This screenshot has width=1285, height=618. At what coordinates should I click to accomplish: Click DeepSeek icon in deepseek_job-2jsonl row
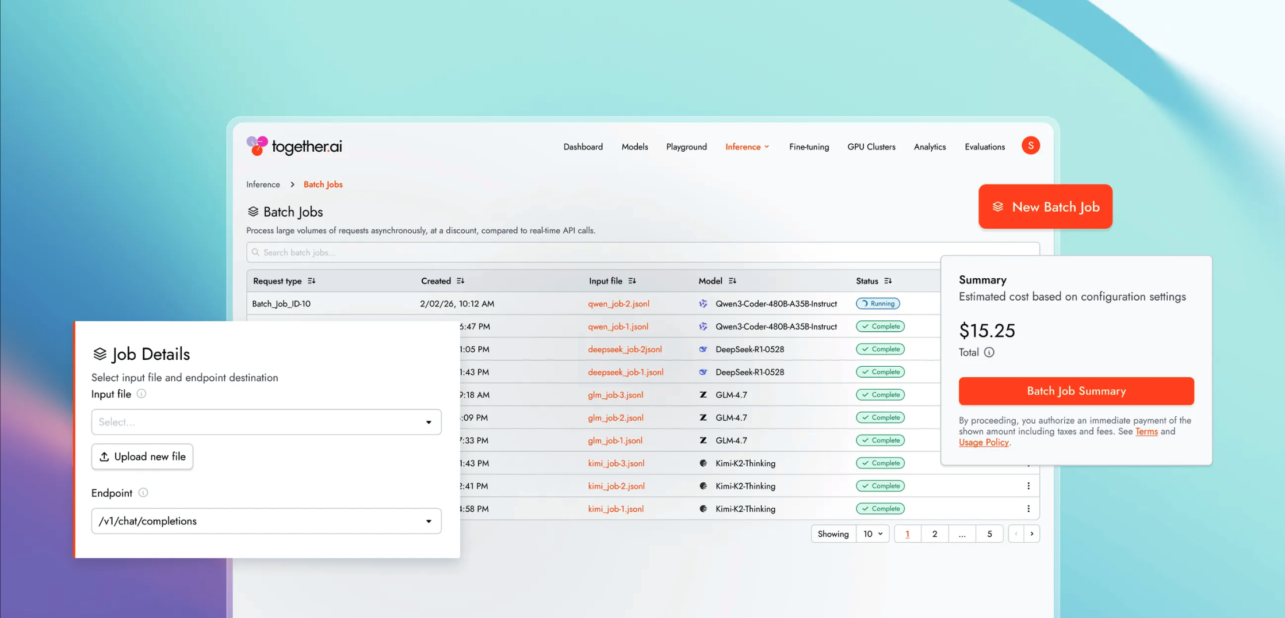click(x=703, y=349)
